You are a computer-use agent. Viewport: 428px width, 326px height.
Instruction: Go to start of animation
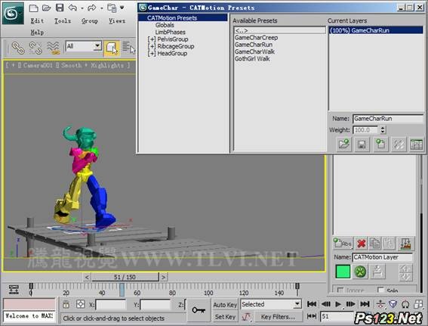pos(312,304)
